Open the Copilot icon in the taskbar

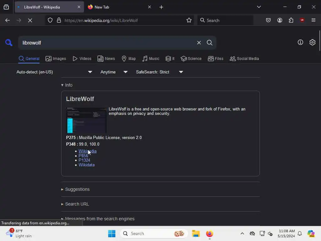click(311, 233)
